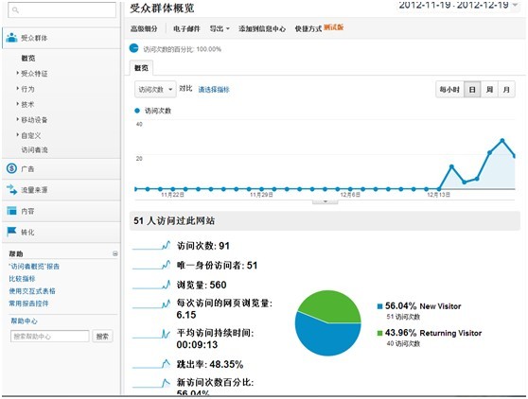
Task: Expand the 行为 tree item
Action: [18, 88]
